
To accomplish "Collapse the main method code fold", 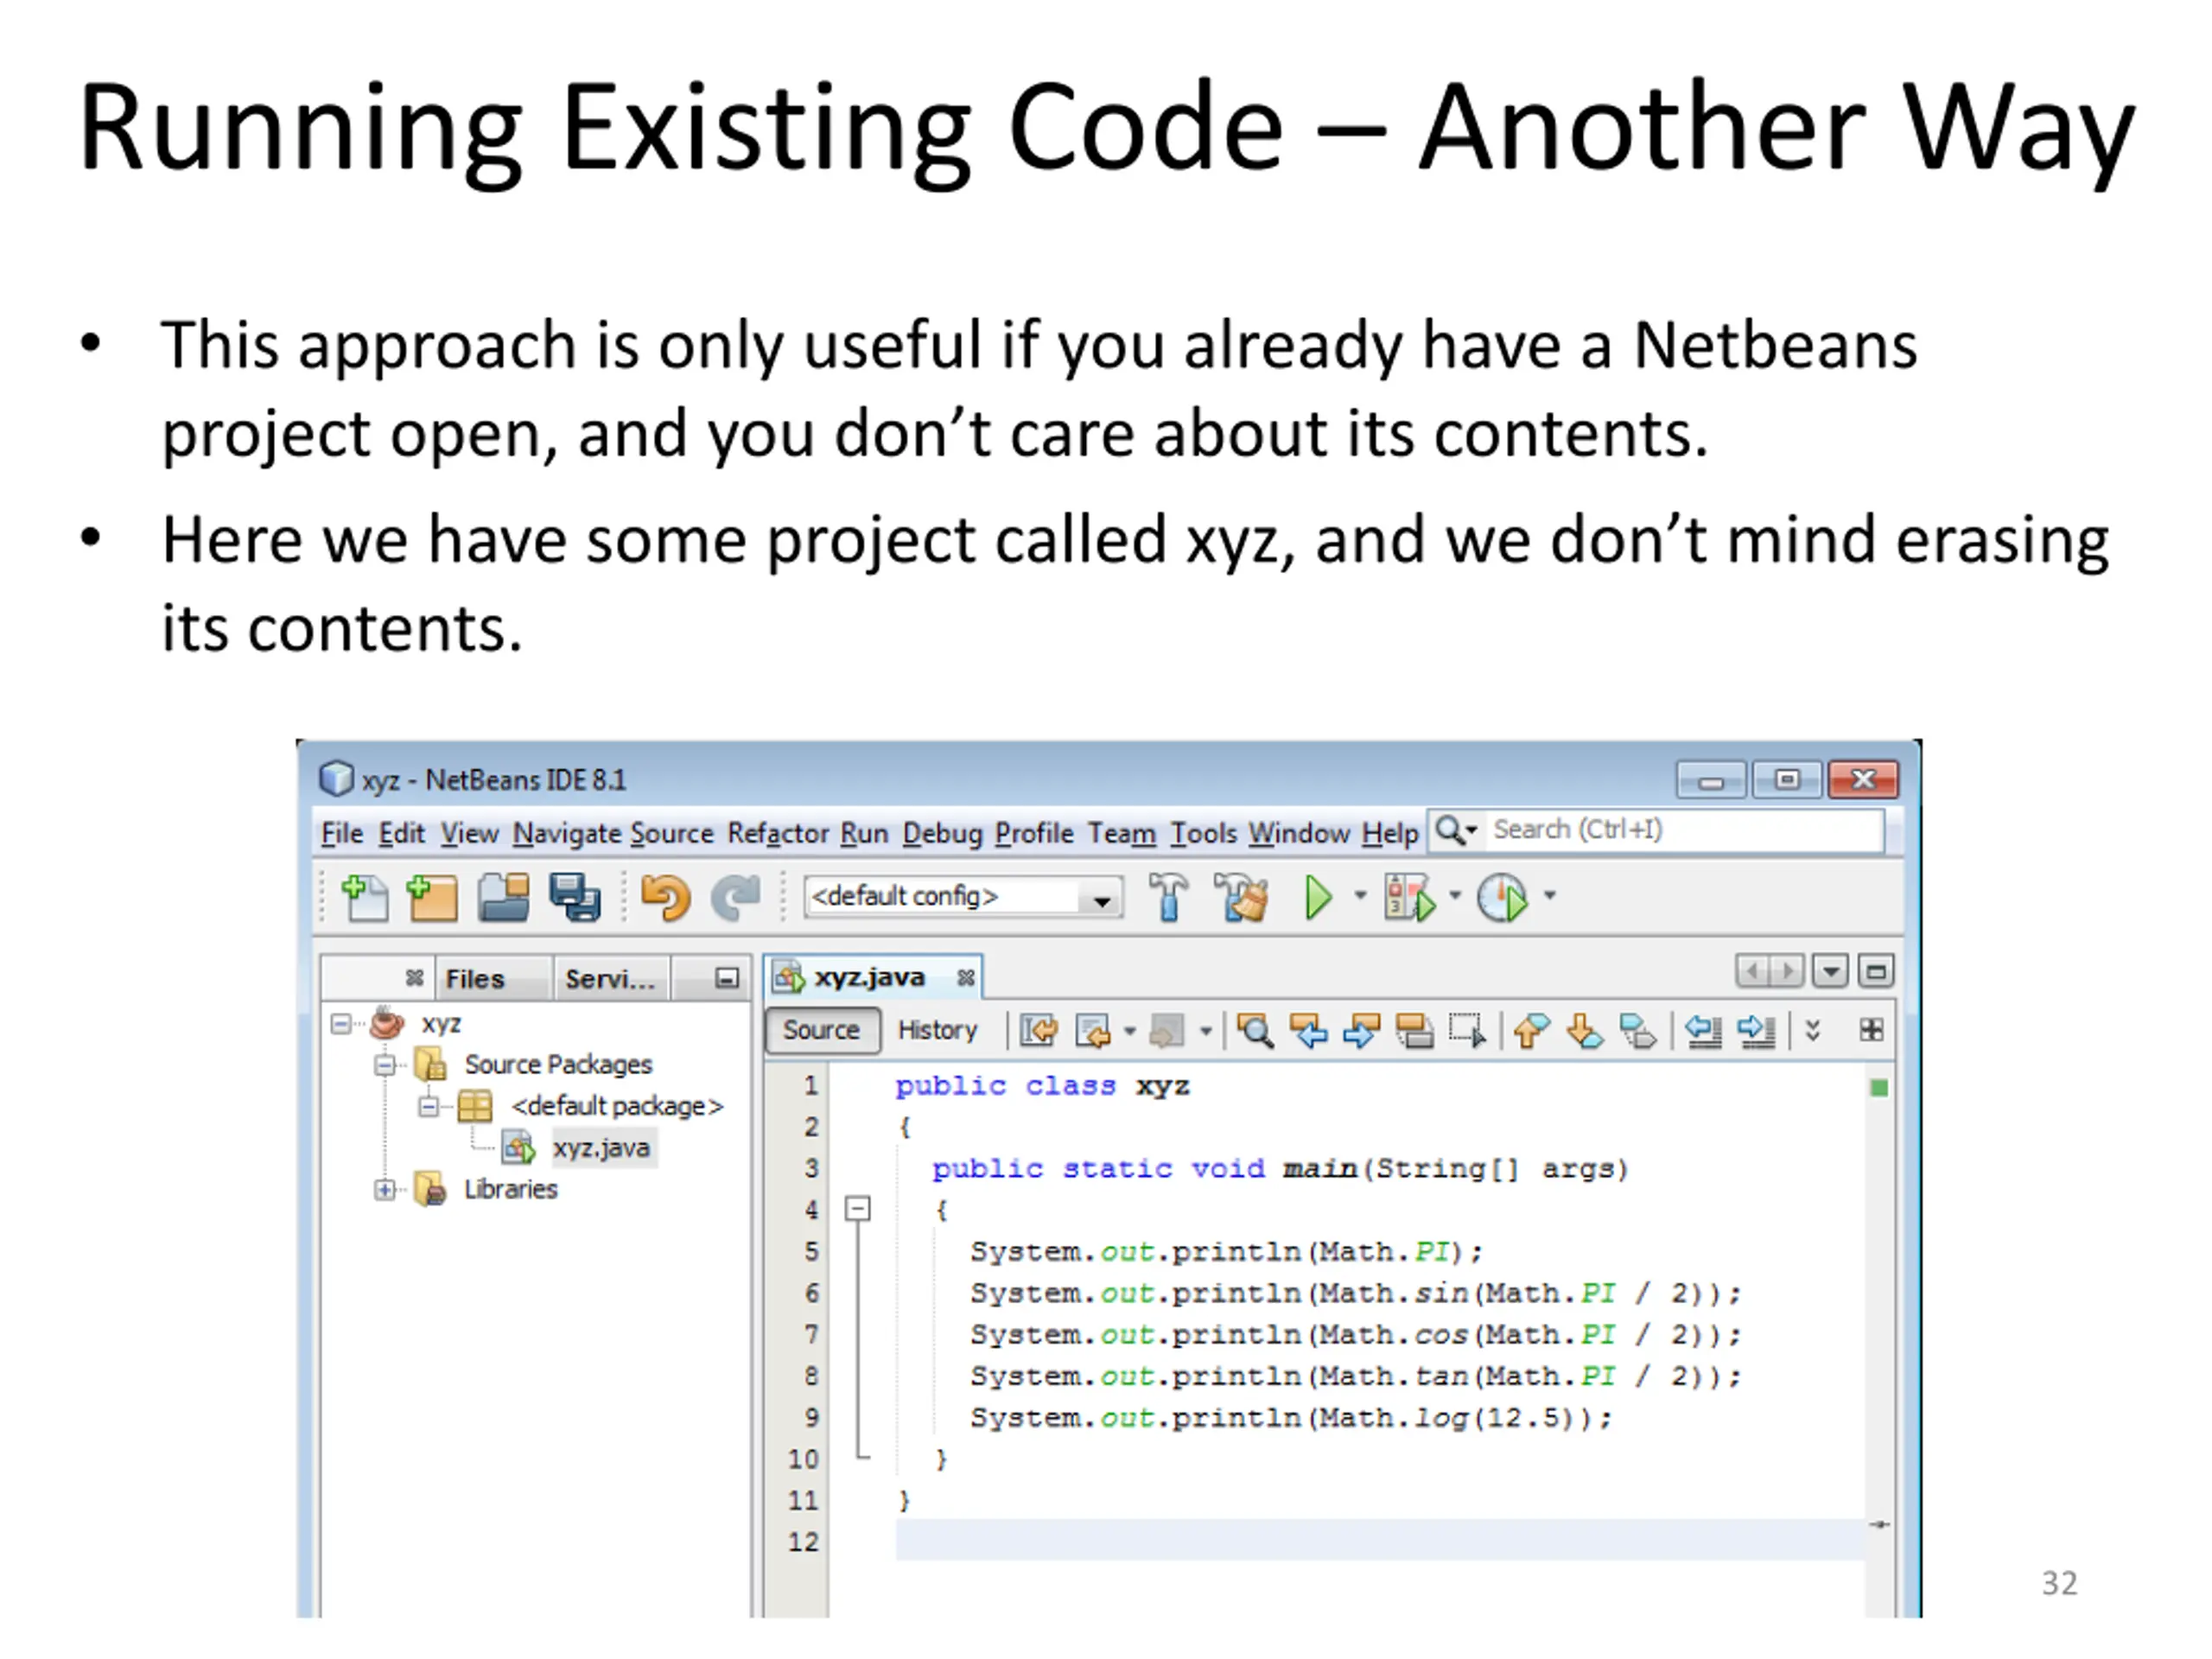I will [857, 1209].
